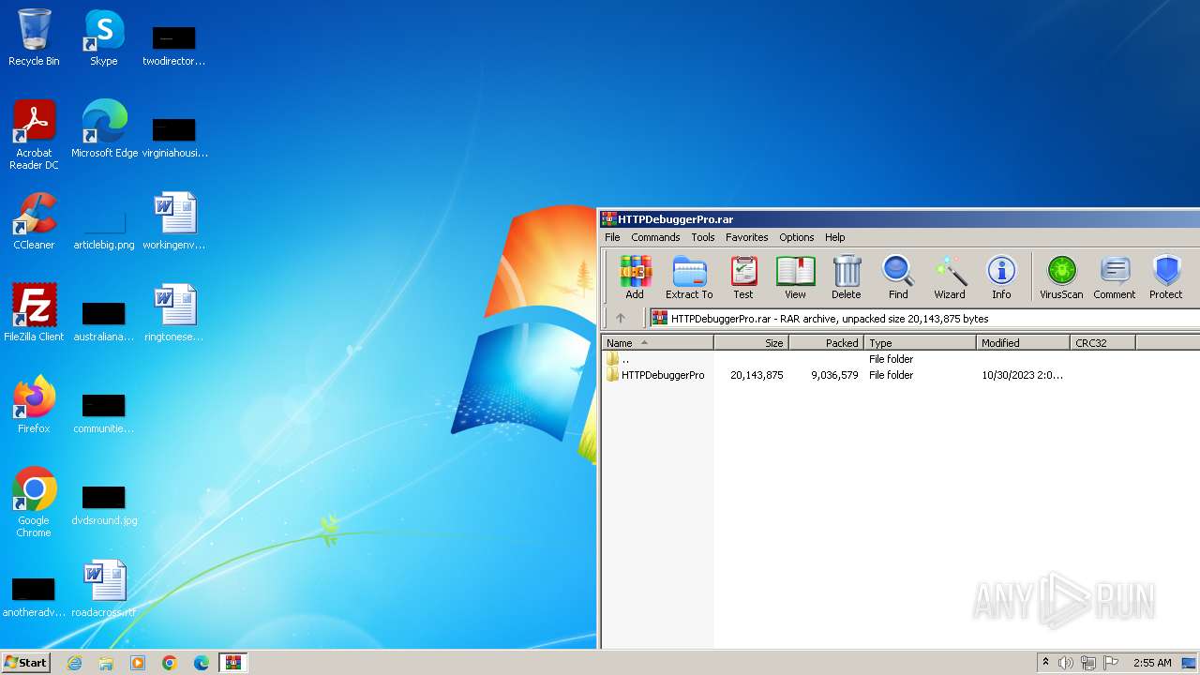Select the Microsoft Edge desktop shortcut
The height and width of the screenshot is (675, 1200).
point(104,129)
